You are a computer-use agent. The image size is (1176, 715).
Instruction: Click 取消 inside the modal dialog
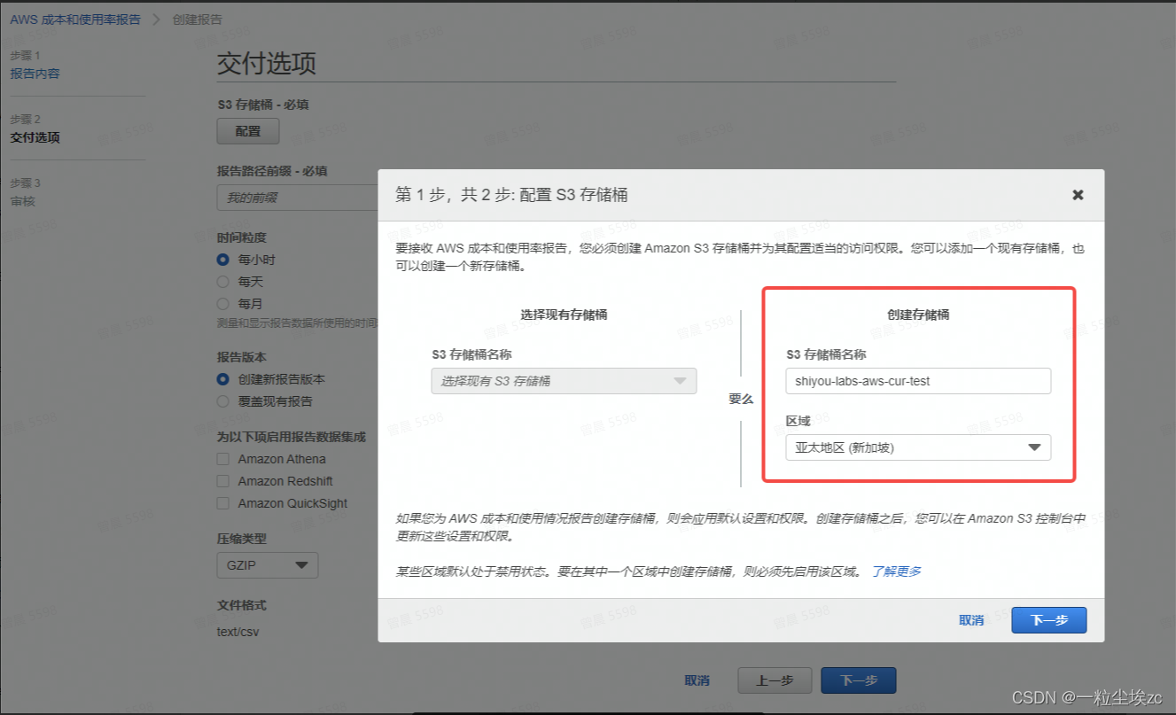(x=972, y=620)
